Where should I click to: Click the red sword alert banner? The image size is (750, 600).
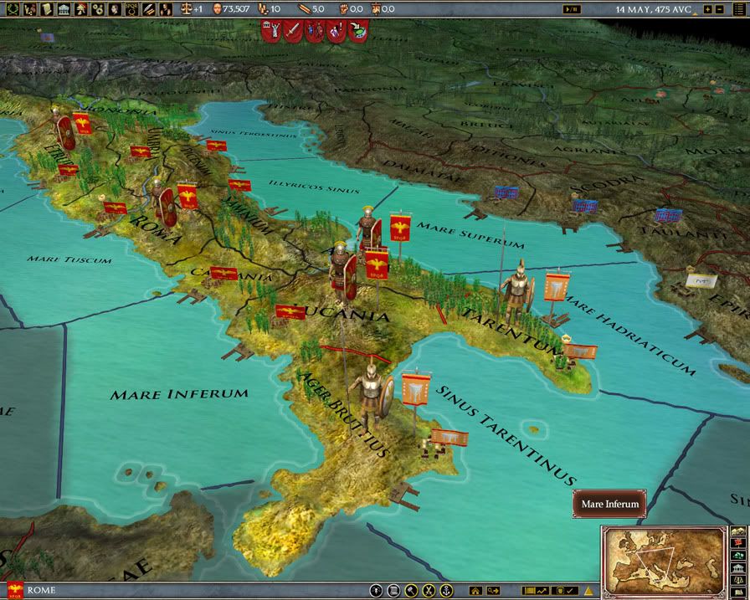pos(293,31)
